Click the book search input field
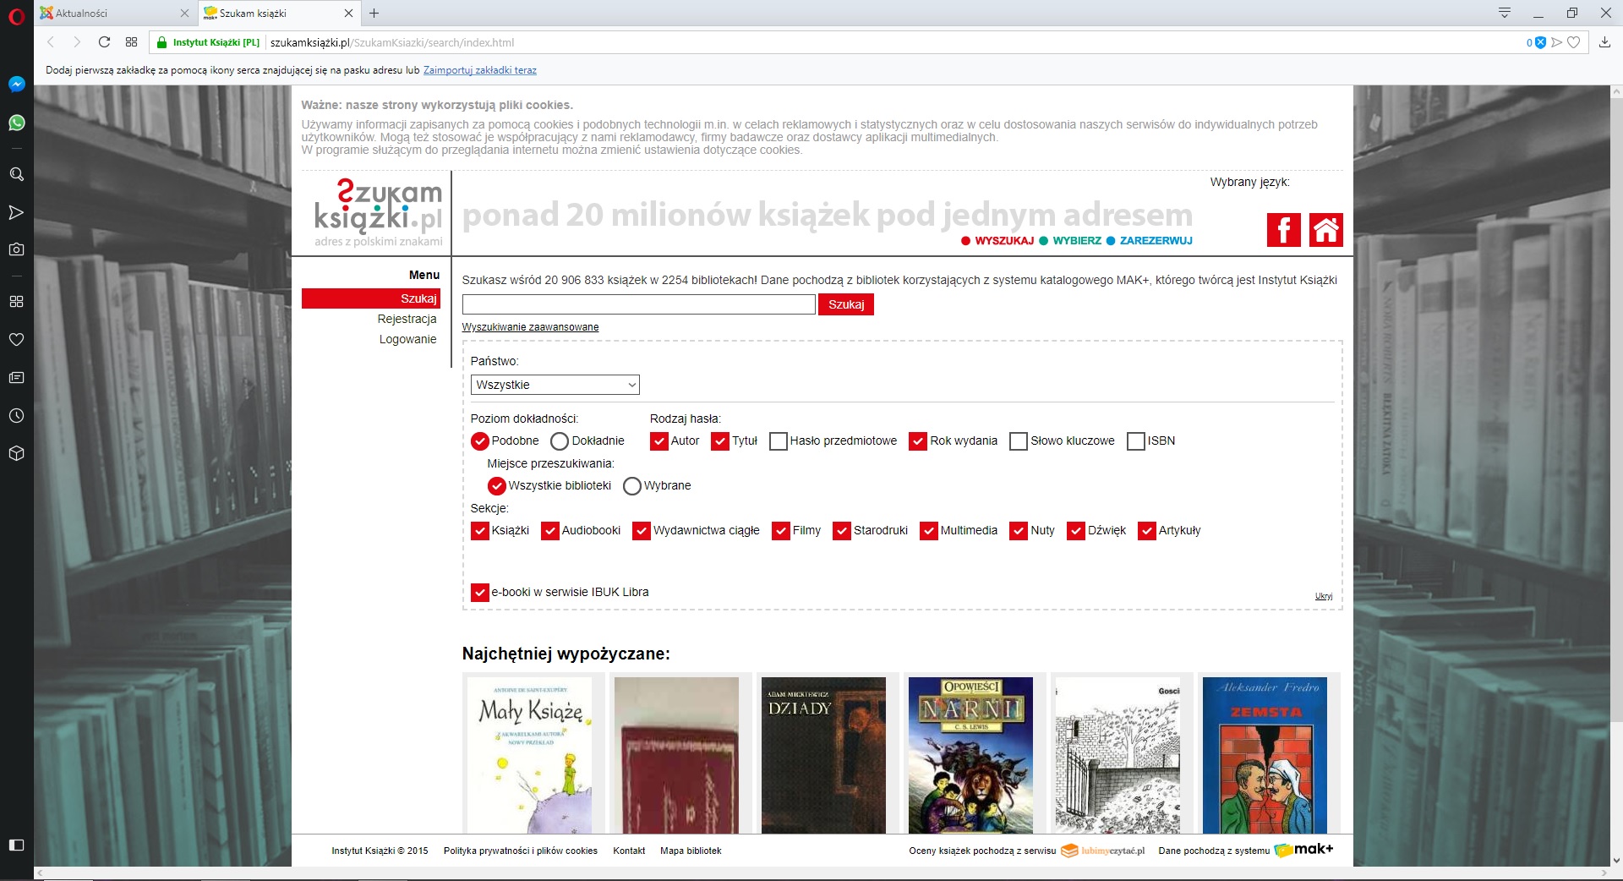The image size is (1623, 881). coord(639,304)
